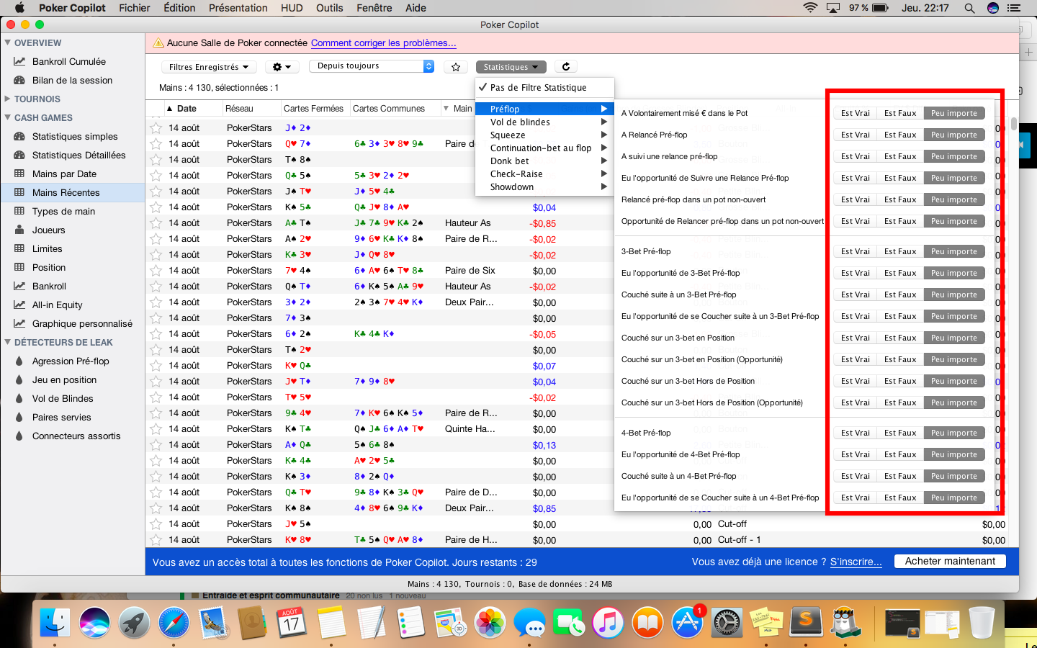Open the Showdown submenu
Screen dimensions: 1037x648
click(x=544, y=187)
